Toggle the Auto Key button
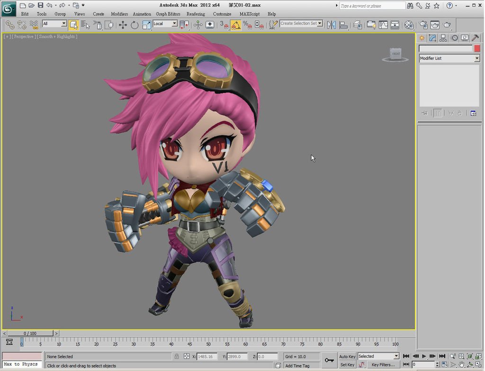Screen dimensions: 485x371 (347, 356)
